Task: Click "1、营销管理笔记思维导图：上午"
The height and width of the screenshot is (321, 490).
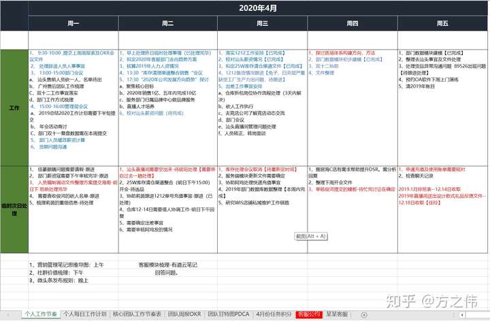Action: click(x=66, y=265)
